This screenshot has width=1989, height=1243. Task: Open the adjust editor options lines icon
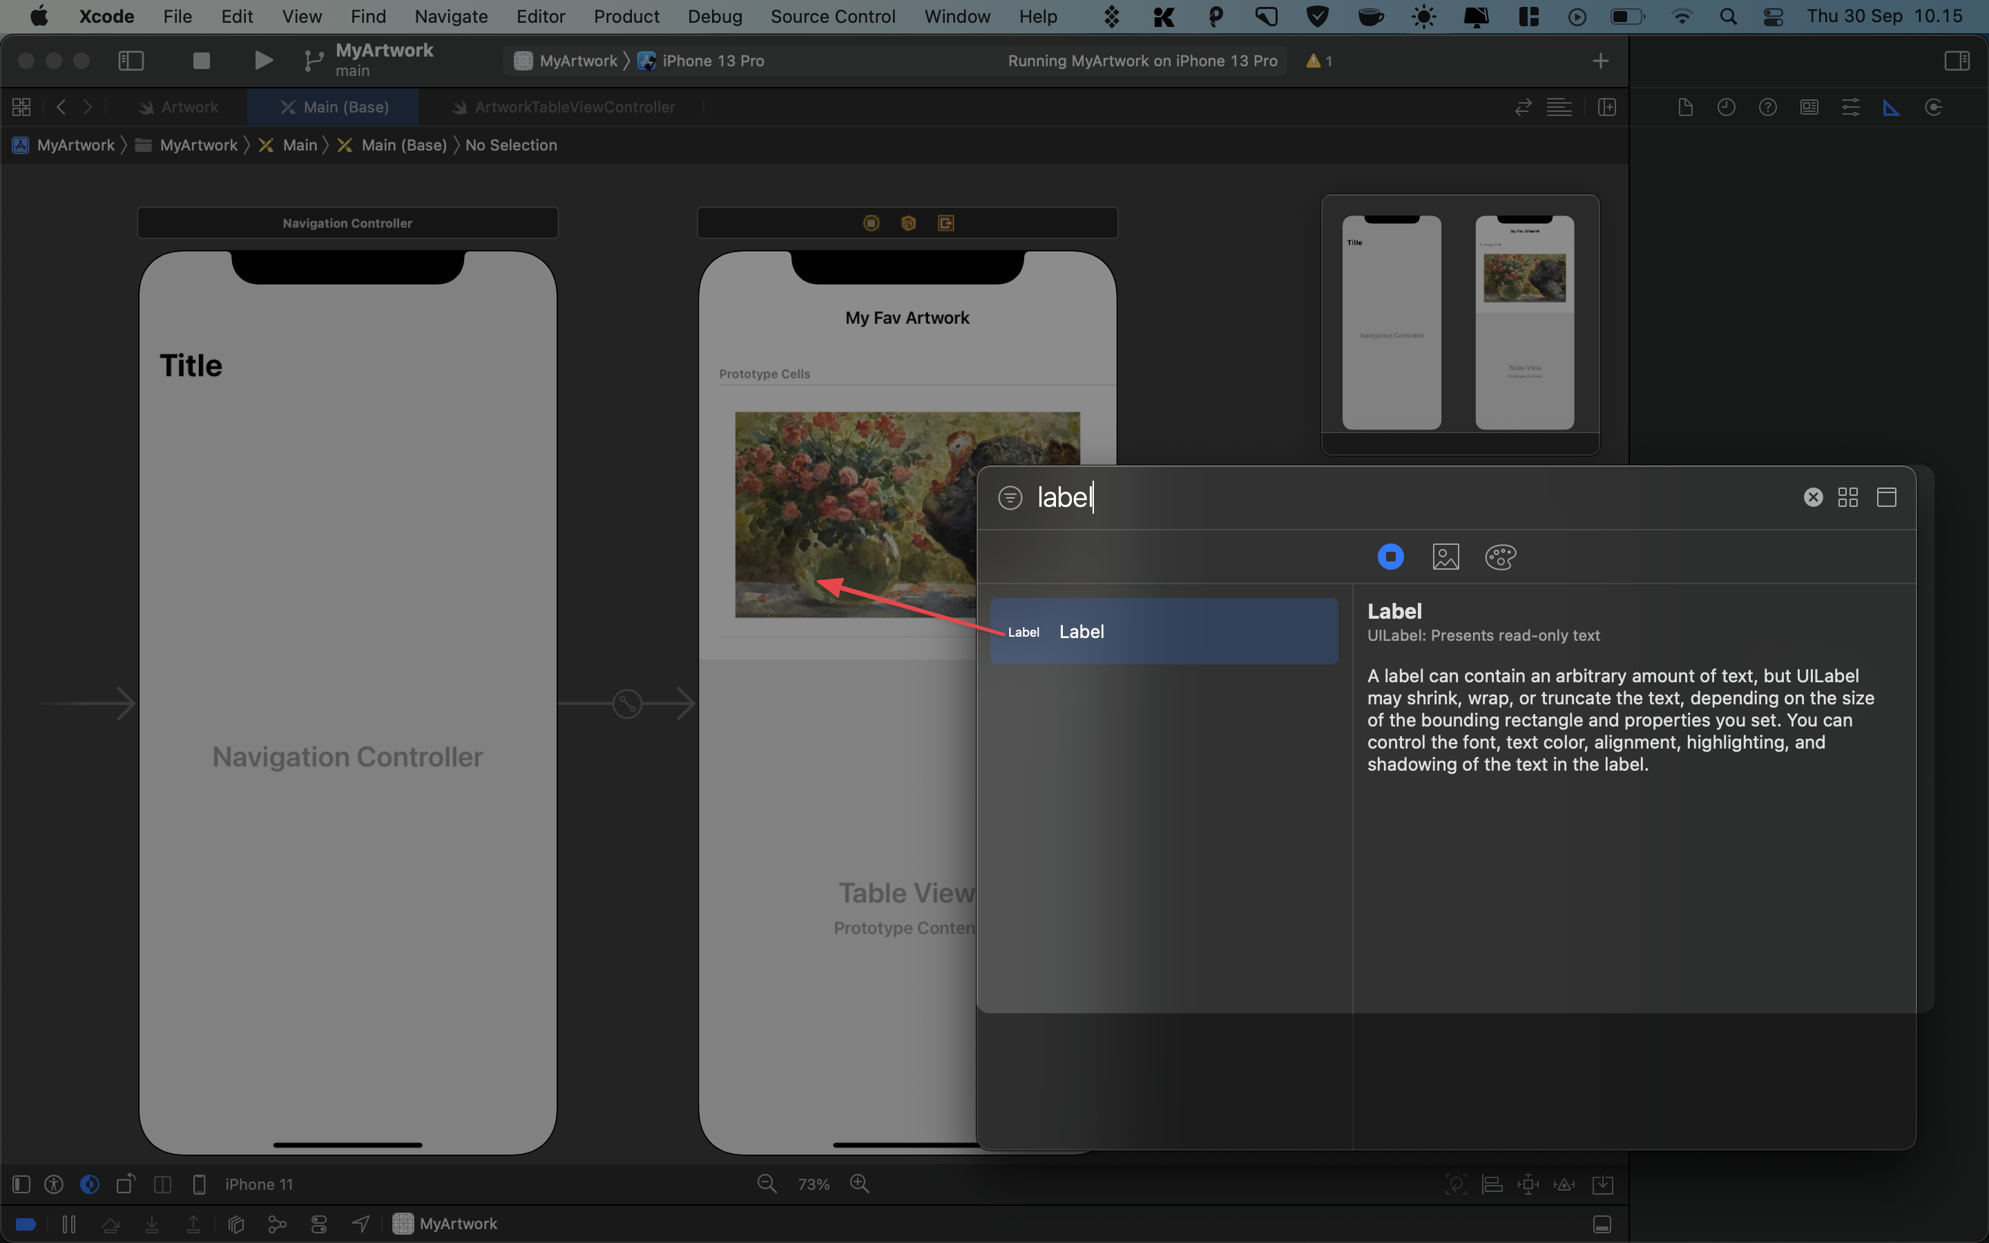click(1559, 107)
